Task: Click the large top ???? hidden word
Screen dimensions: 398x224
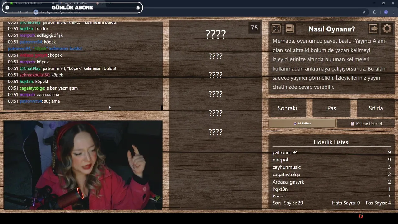Action: [x=215, y=35]
